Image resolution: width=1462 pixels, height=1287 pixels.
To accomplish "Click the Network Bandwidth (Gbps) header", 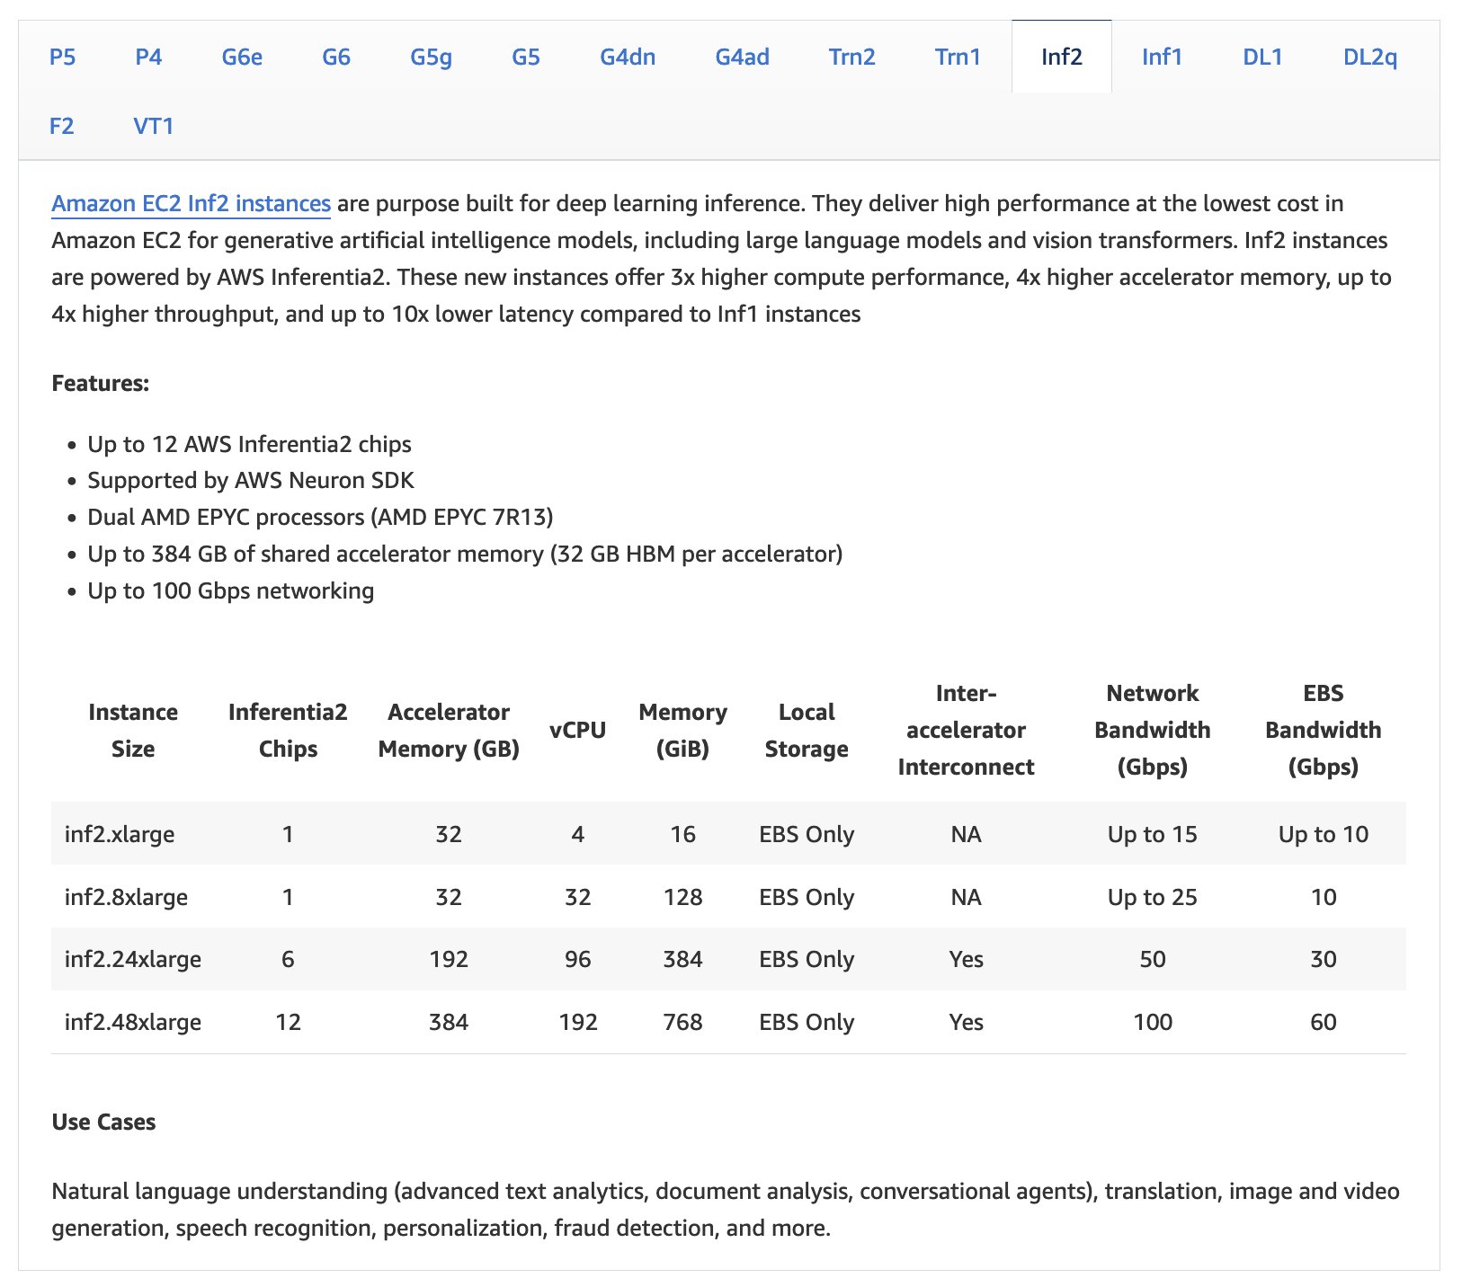I will click(1152, 730).
